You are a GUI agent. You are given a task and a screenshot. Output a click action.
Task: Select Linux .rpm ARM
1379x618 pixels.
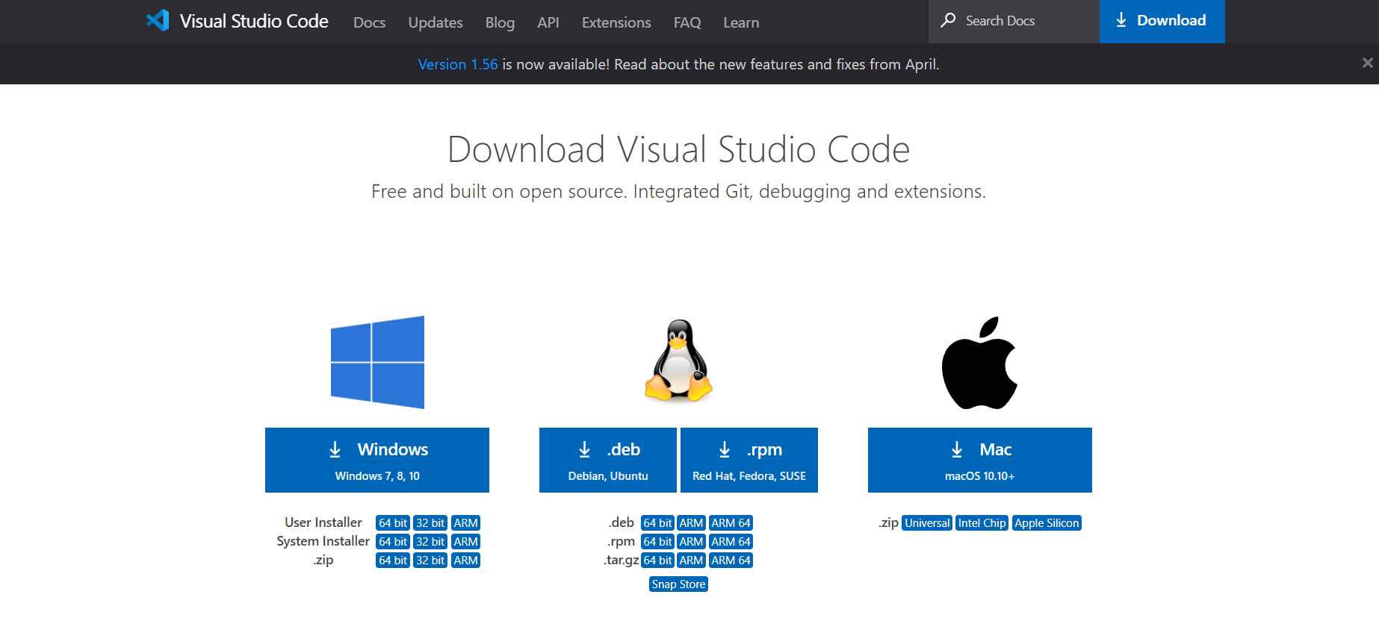(x=692, y=542)
